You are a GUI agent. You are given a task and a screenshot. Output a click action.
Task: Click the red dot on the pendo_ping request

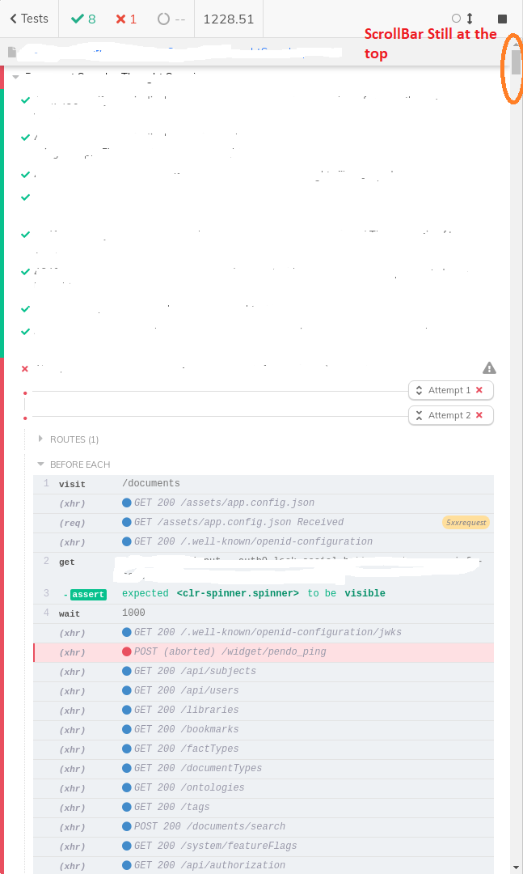coord(126,651)
